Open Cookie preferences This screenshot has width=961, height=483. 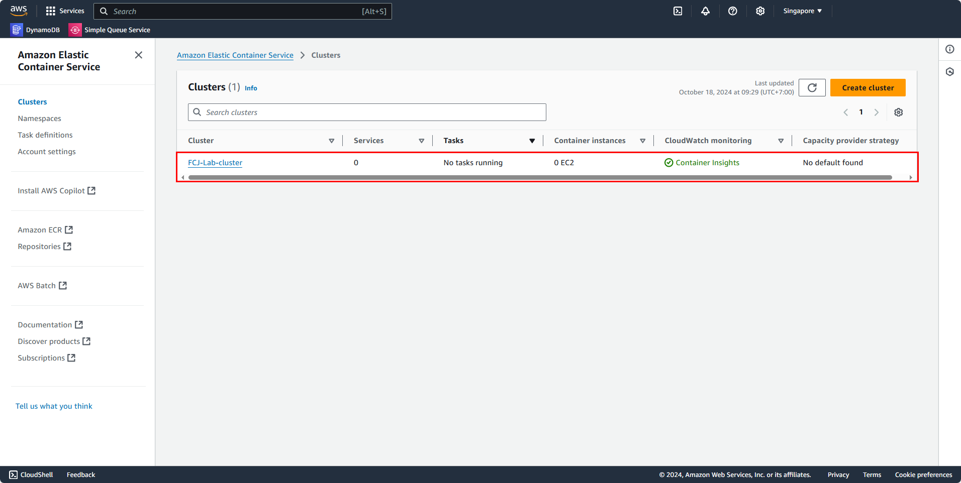924,475
